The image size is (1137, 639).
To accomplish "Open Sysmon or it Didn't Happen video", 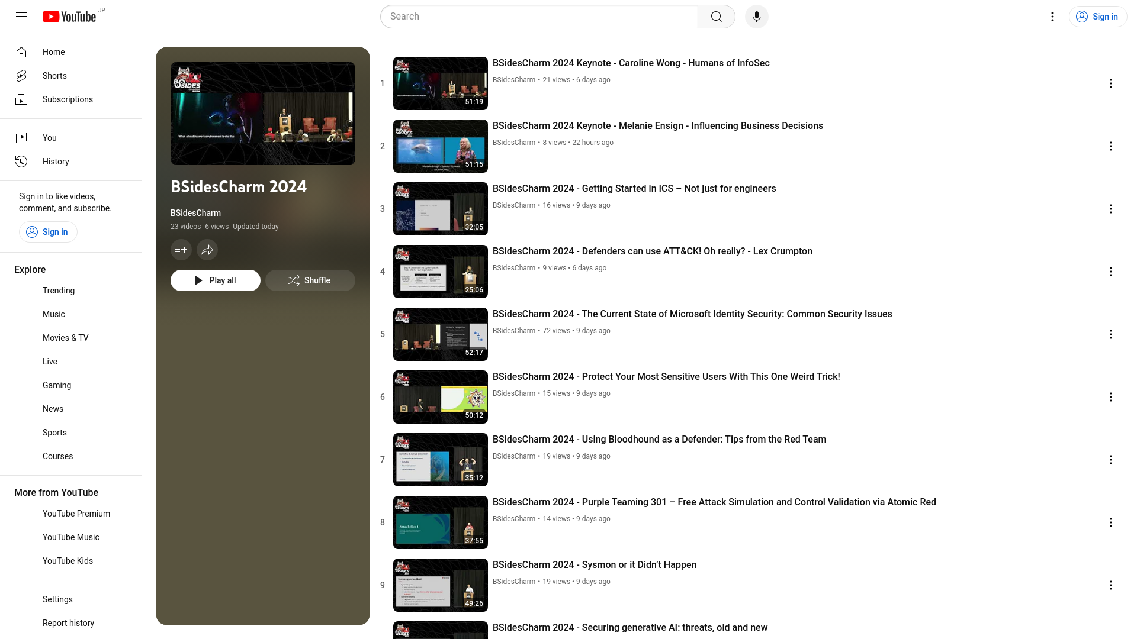I will click(595, 565).
